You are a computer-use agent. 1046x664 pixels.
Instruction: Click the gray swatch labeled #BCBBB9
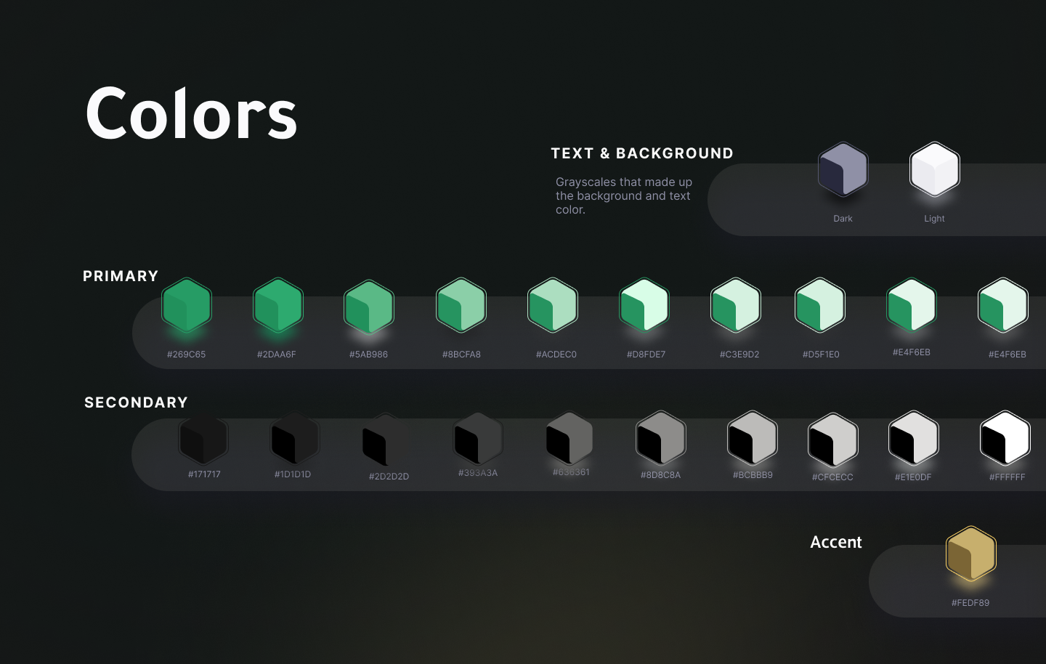753,438
